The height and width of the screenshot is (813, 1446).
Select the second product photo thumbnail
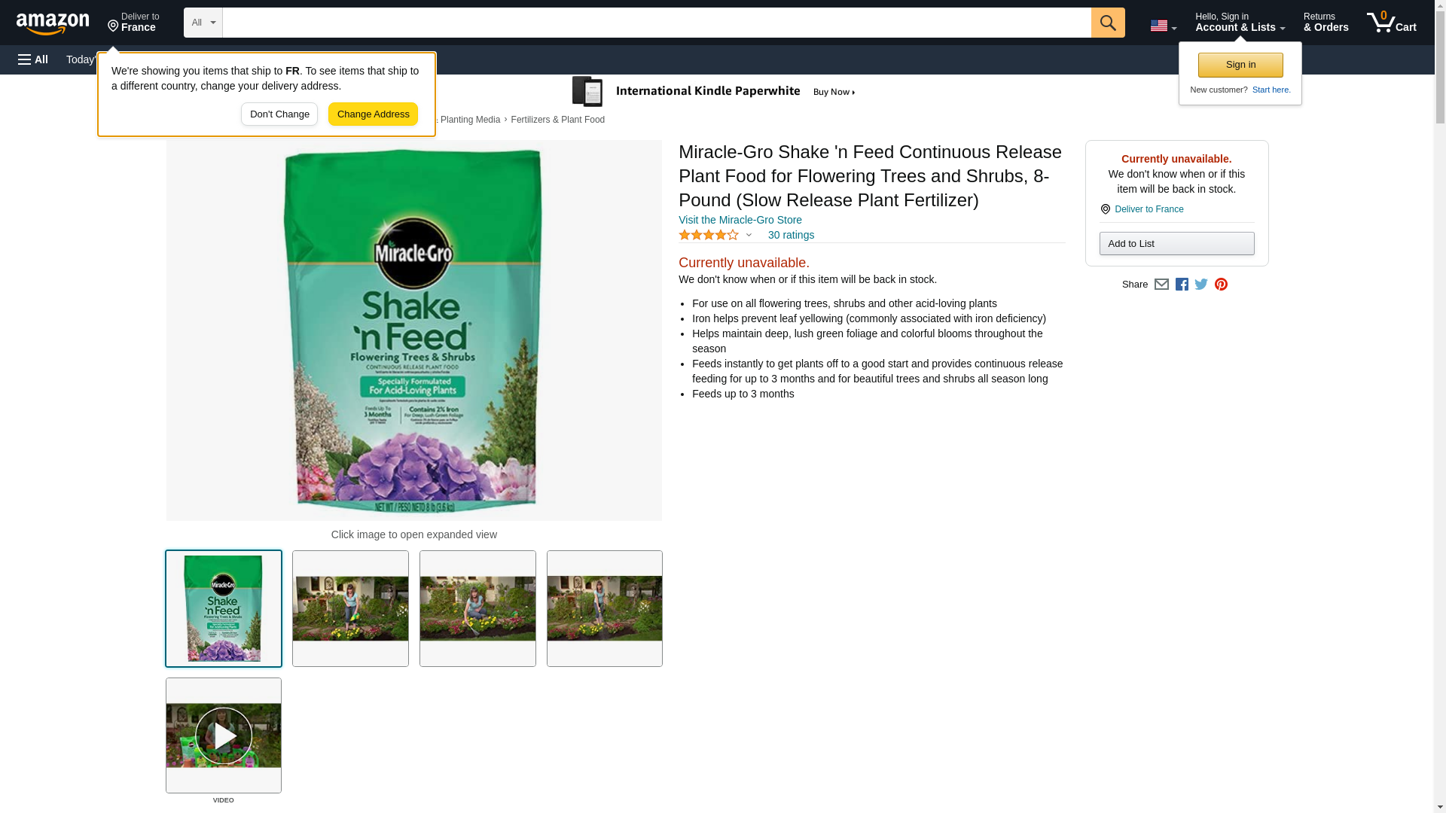click(350, 608)
